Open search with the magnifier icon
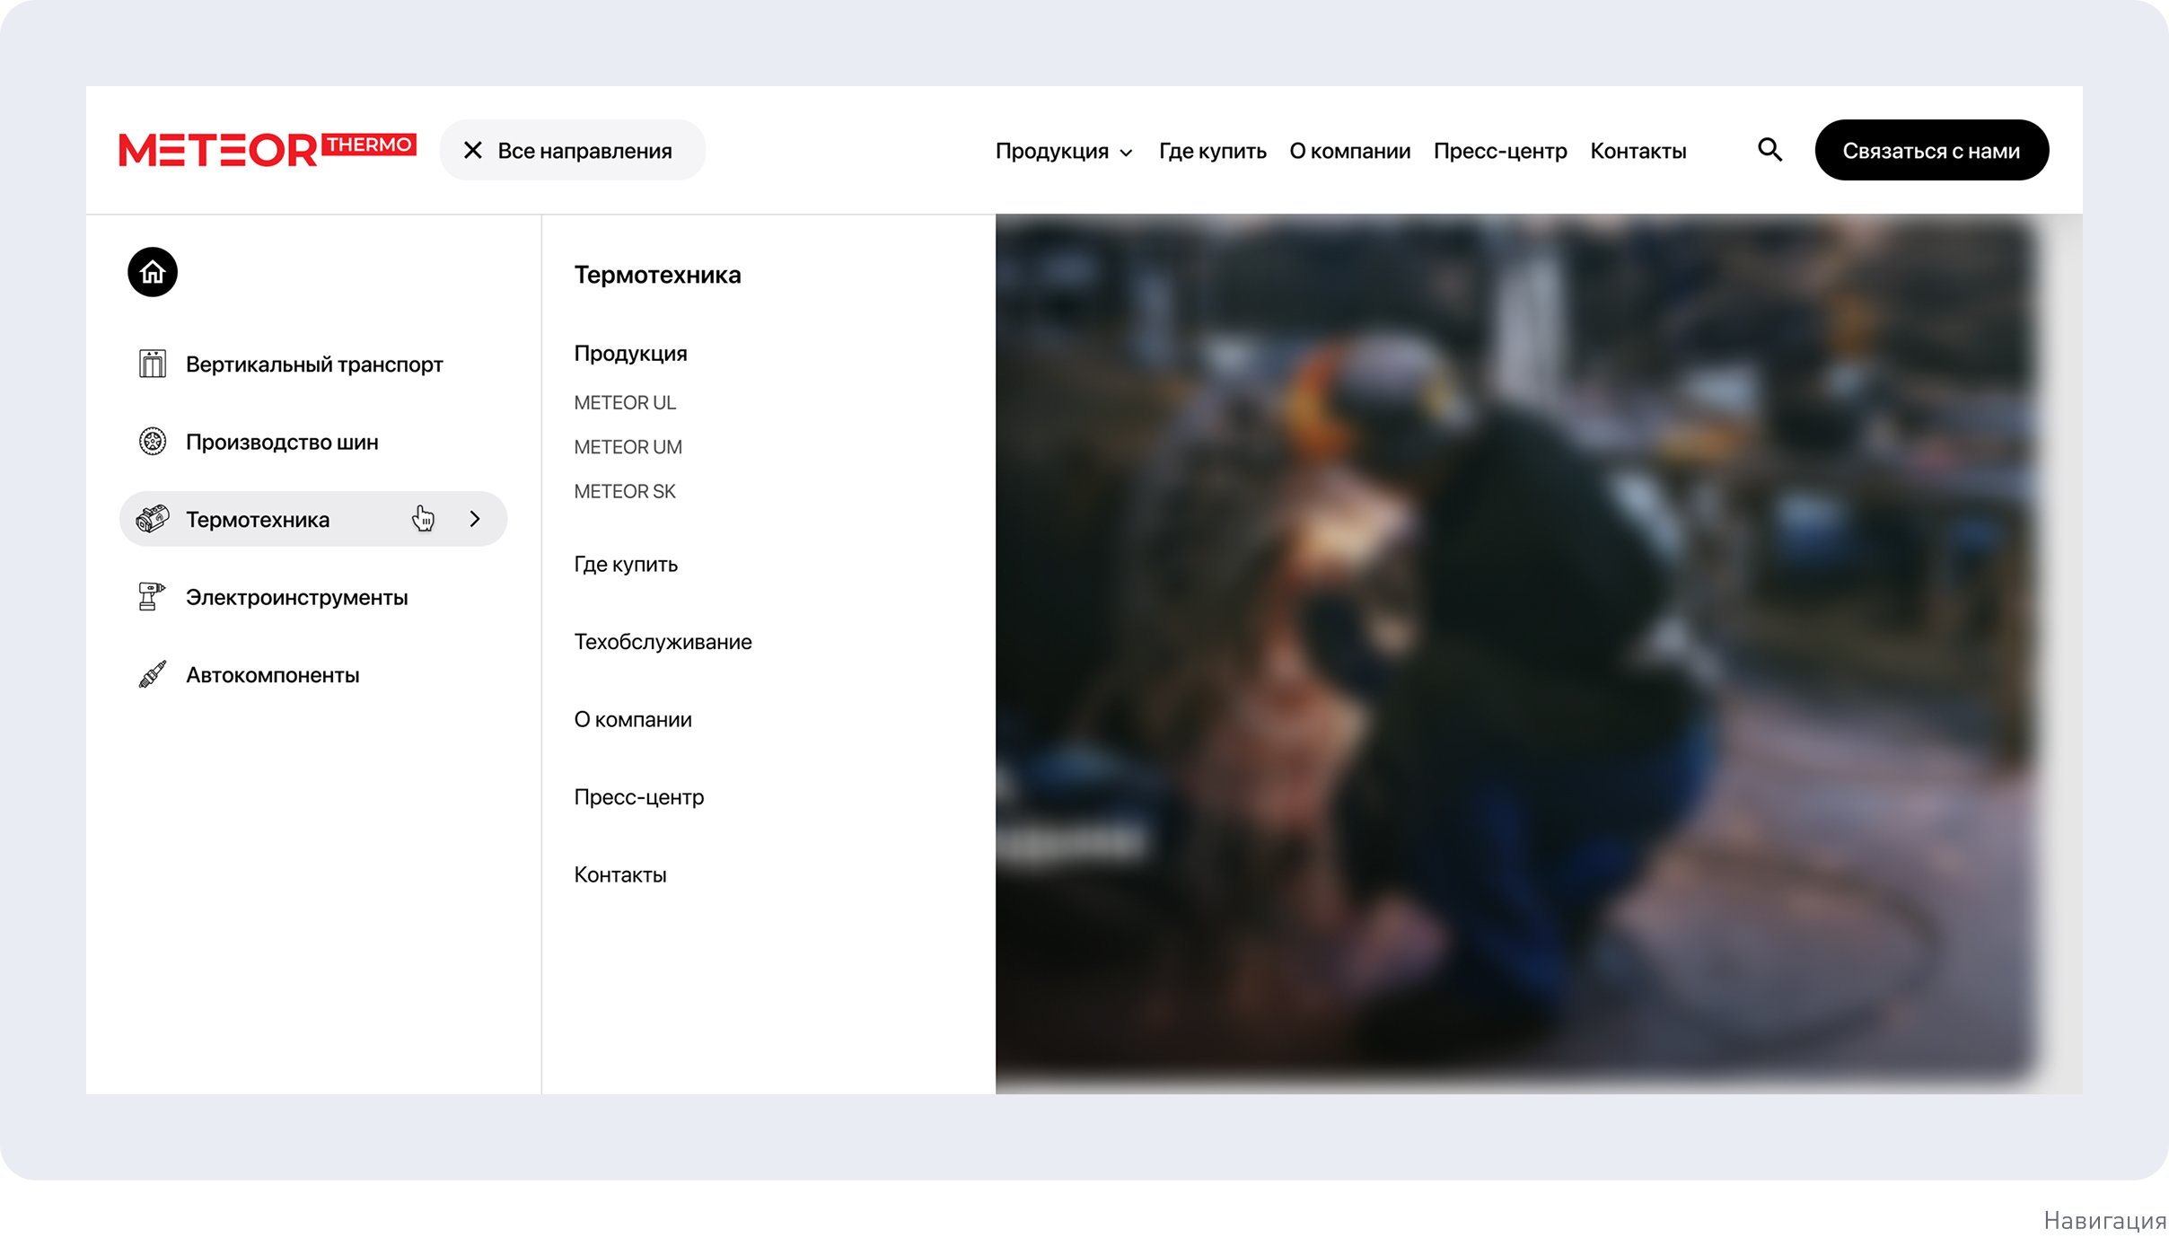The height and width of the screenshot is (1238, 2169). click(1769, 150)
